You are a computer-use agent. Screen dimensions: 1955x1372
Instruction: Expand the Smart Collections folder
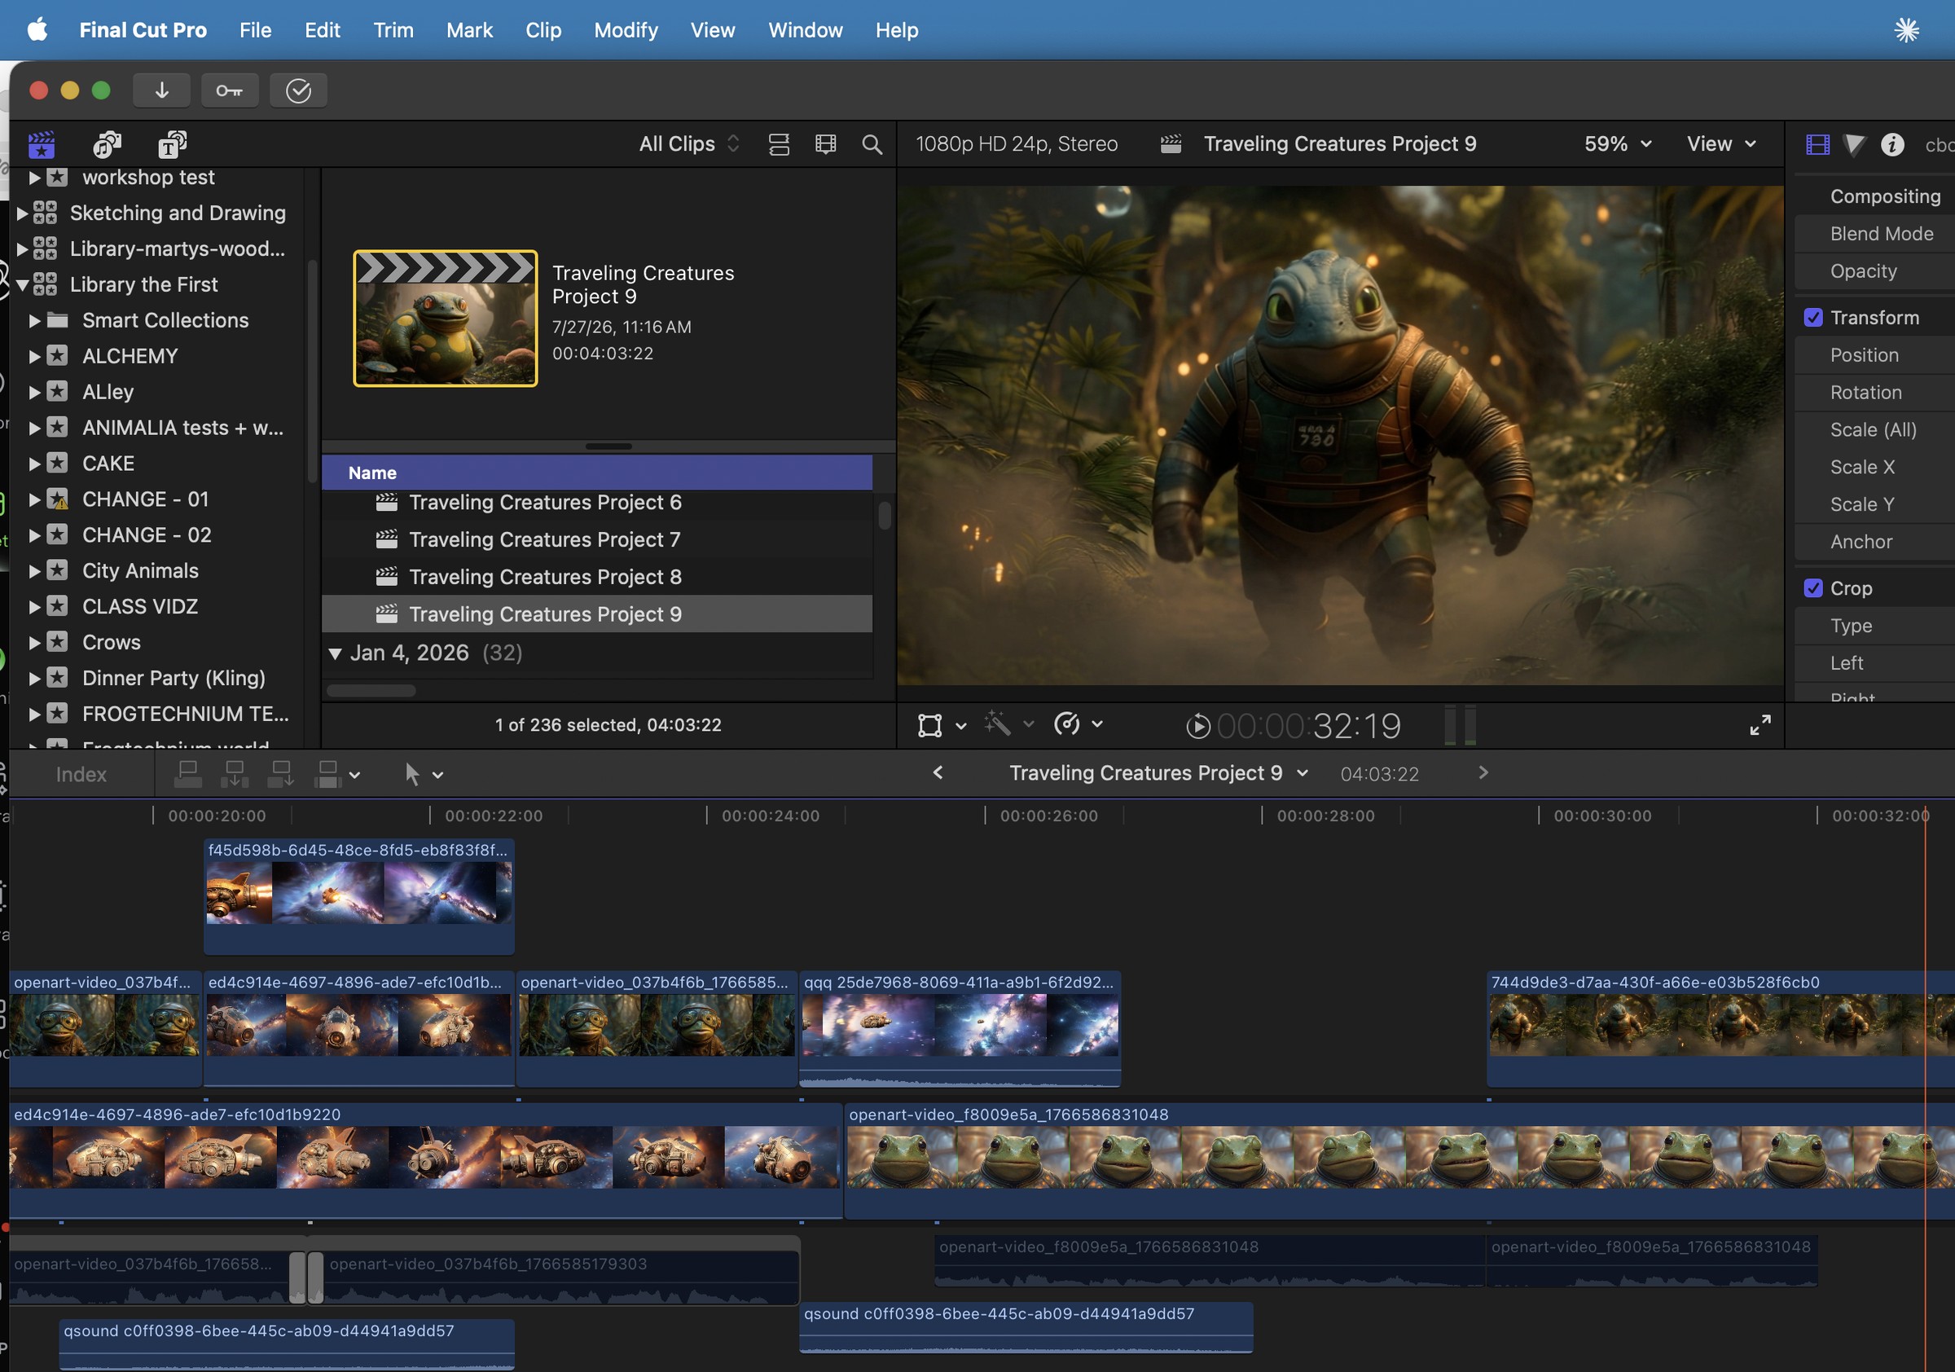pyautogui.click(x=35, y=321)
